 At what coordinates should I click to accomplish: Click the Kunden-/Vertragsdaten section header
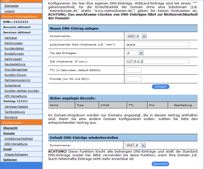21,16
